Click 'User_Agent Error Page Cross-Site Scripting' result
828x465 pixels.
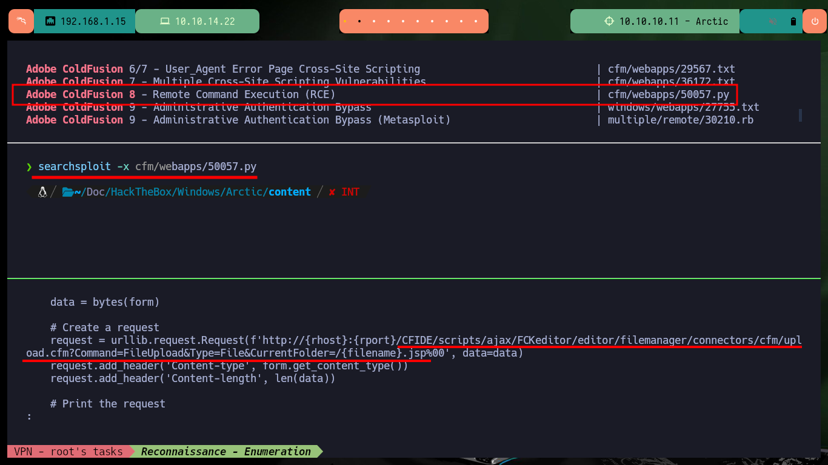(x=293, y=69)
